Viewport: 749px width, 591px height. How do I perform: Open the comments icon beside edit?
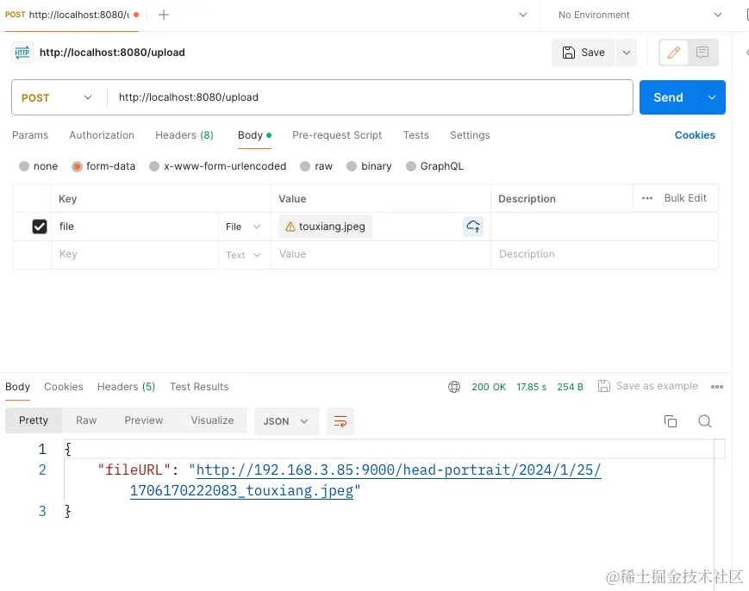[x=702, y=53]
